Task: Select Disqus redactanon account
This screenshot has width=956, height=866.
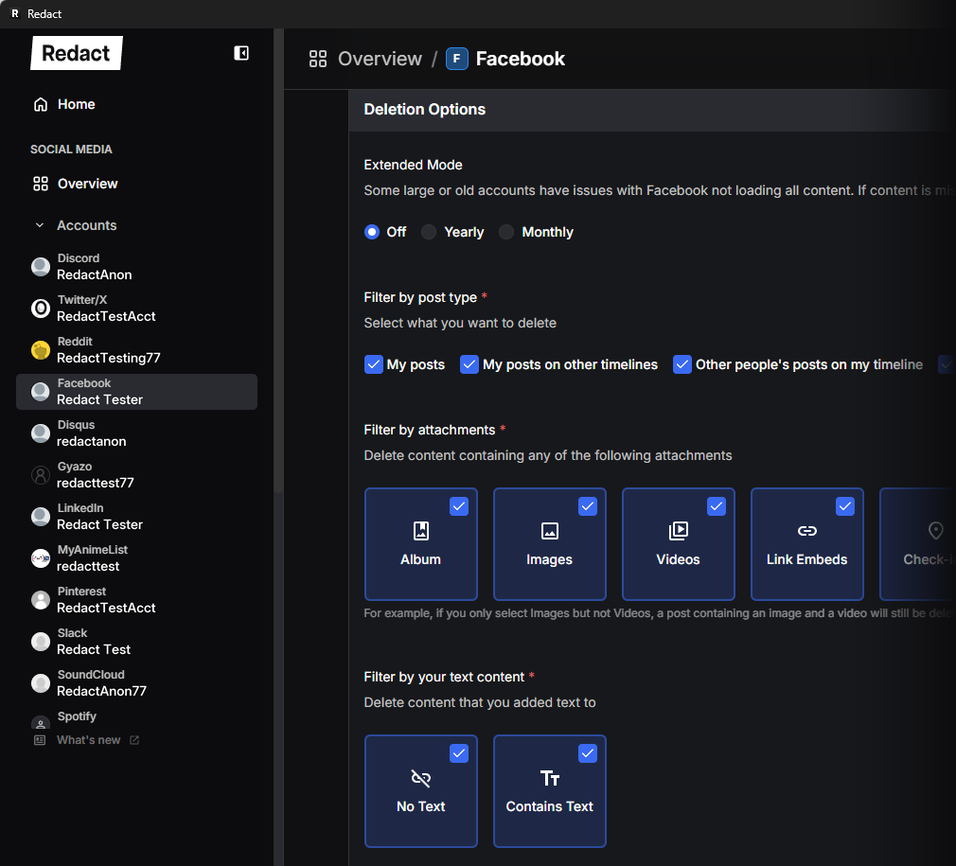Action: tap(136, 433)
